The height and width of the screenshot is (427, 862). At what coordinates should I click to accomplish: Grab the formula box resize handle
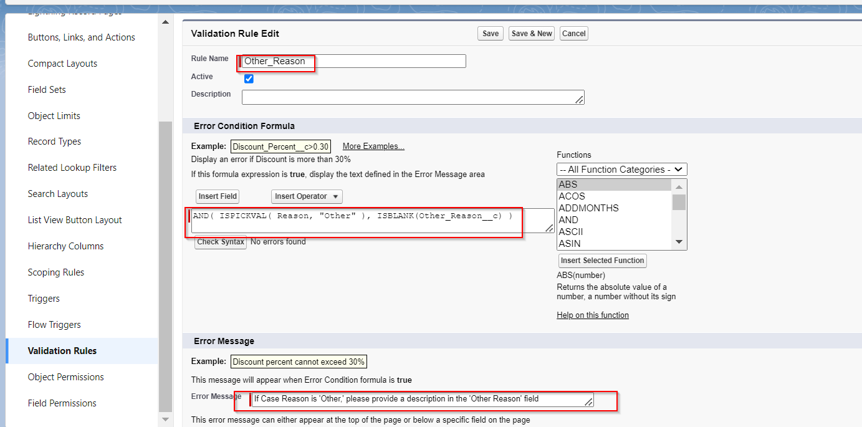pyautogui.click(x=549, y=229)
